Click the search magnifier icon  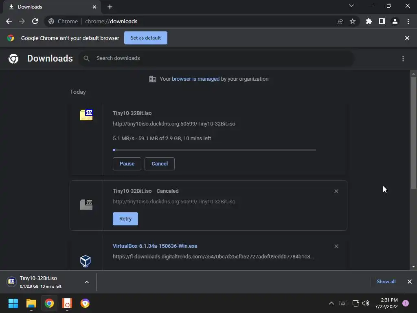(86, 58)
